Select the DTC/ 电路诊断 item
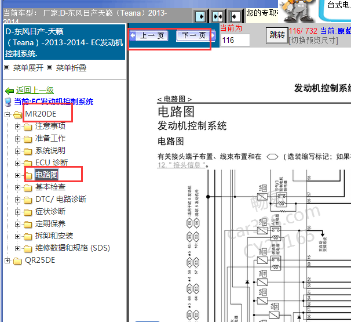Viewport: 351px width, 322px height. (x=61, y=199)
